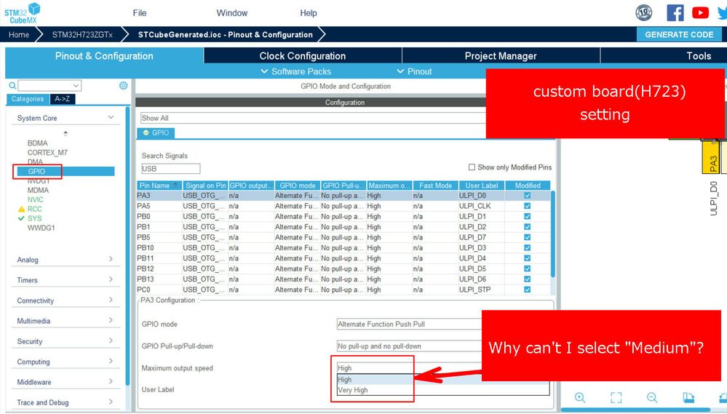Open the Window menu

[x=232, y=13]
